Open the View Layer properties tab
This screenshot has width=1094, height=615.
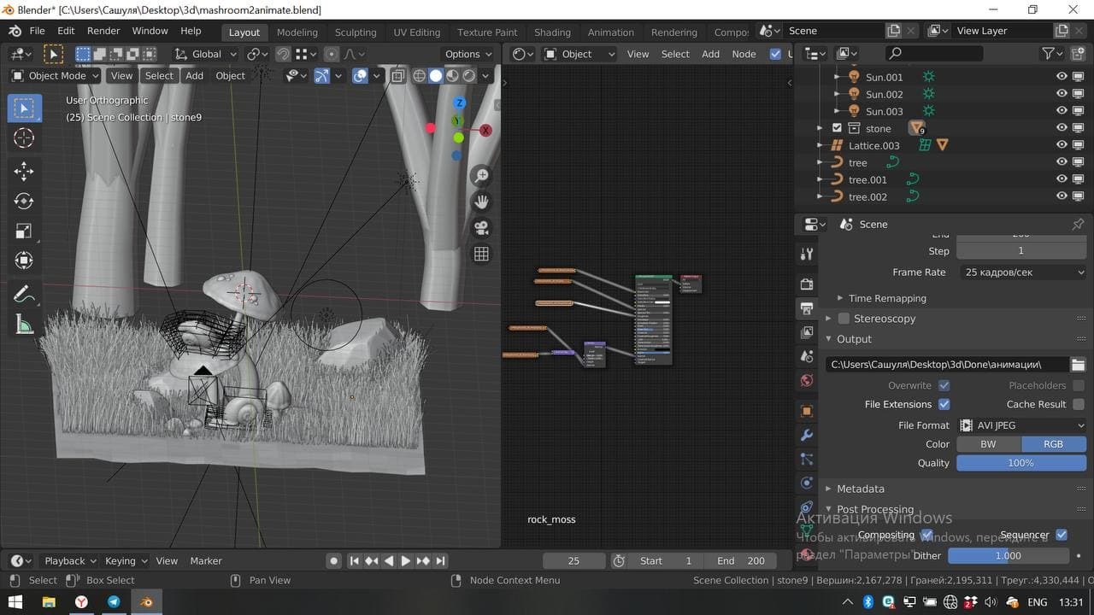(x=807, y=331)
